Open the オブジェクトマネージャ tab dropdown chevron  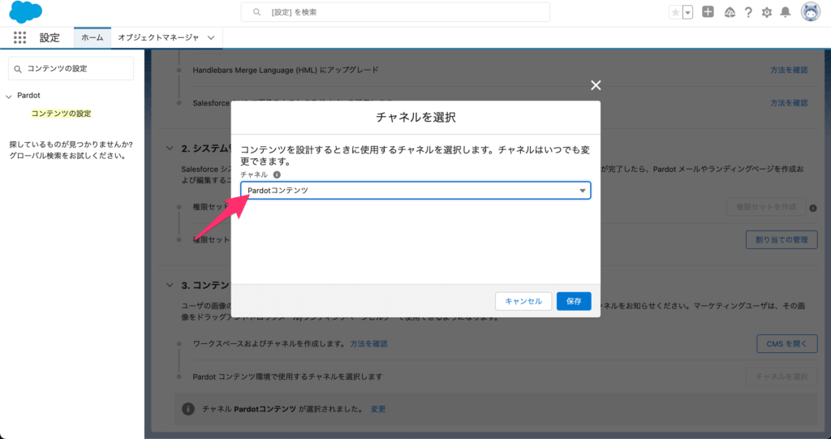click(x=211, y=37)
